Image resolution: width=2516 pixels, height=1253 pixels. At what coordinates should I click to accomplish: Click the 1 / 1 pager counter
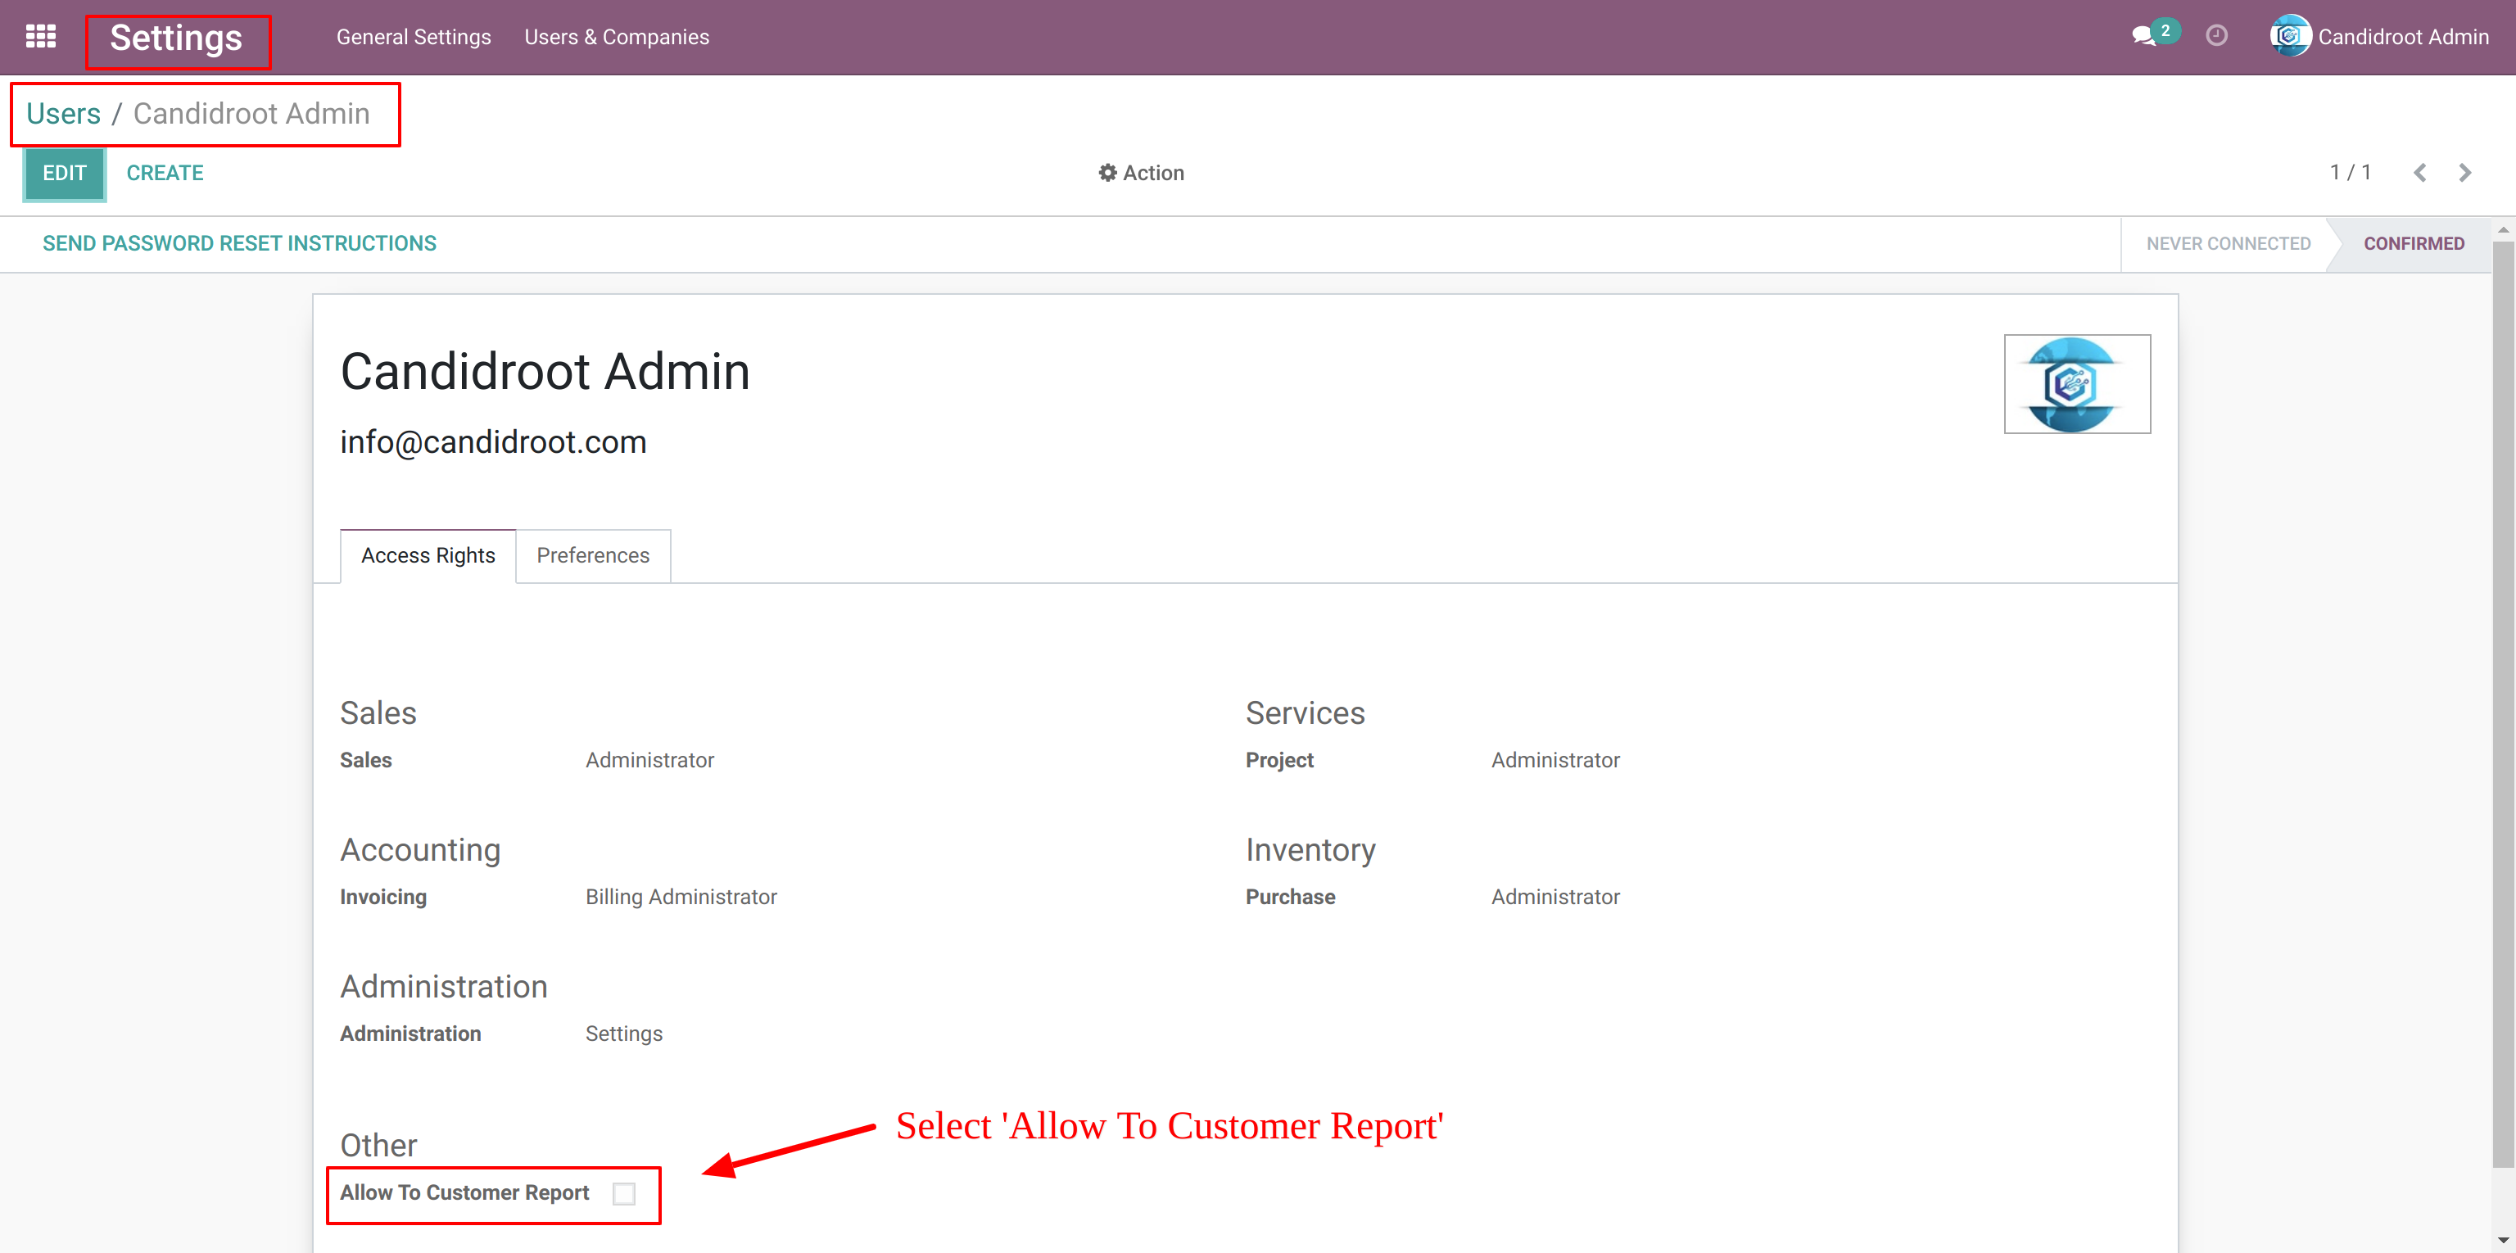pos(2350,173)
